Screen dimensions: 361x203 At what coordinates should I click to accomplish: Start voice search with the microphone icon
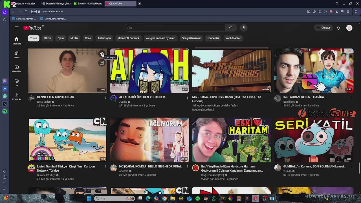(244, 28)
